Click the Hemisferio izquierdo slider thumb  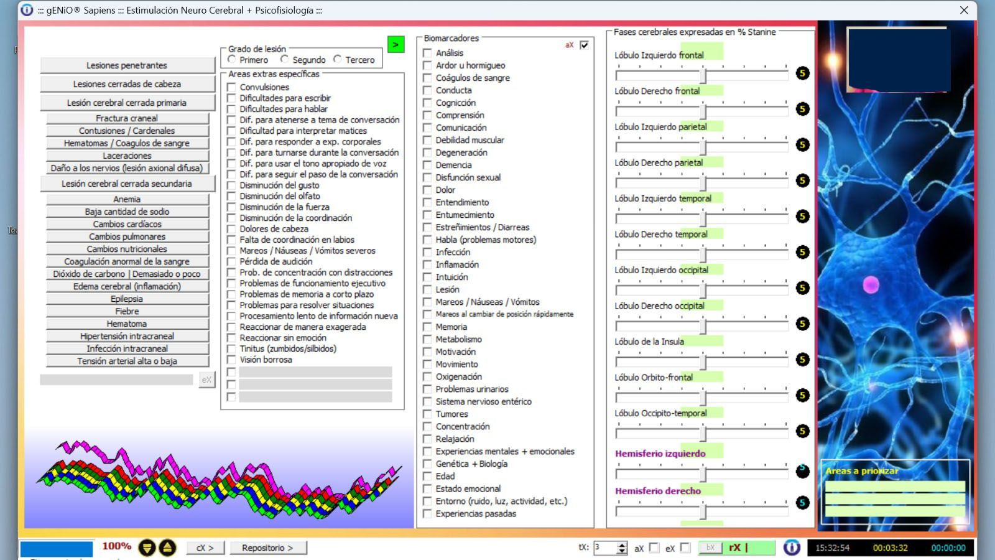click(703, 474)
